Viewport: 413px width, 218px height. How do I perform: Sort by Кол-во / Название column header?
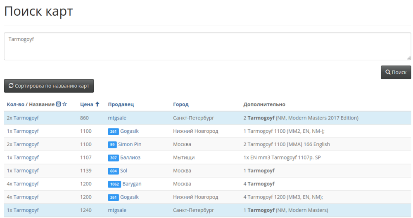pyautogui.click(x=31, y=104)
